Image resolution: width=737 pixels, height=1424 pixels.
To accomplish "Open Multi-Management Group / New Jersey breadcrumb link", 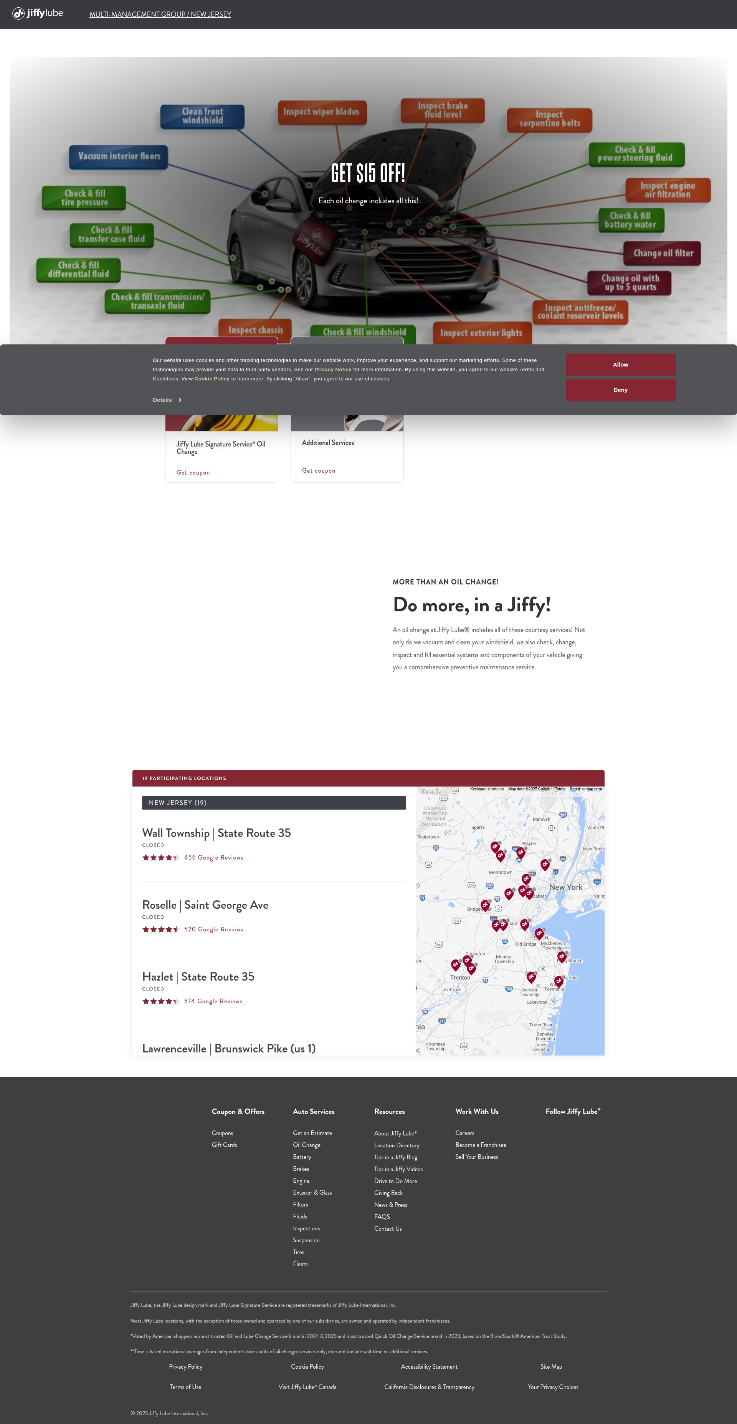I will click(x=160, y=14).
